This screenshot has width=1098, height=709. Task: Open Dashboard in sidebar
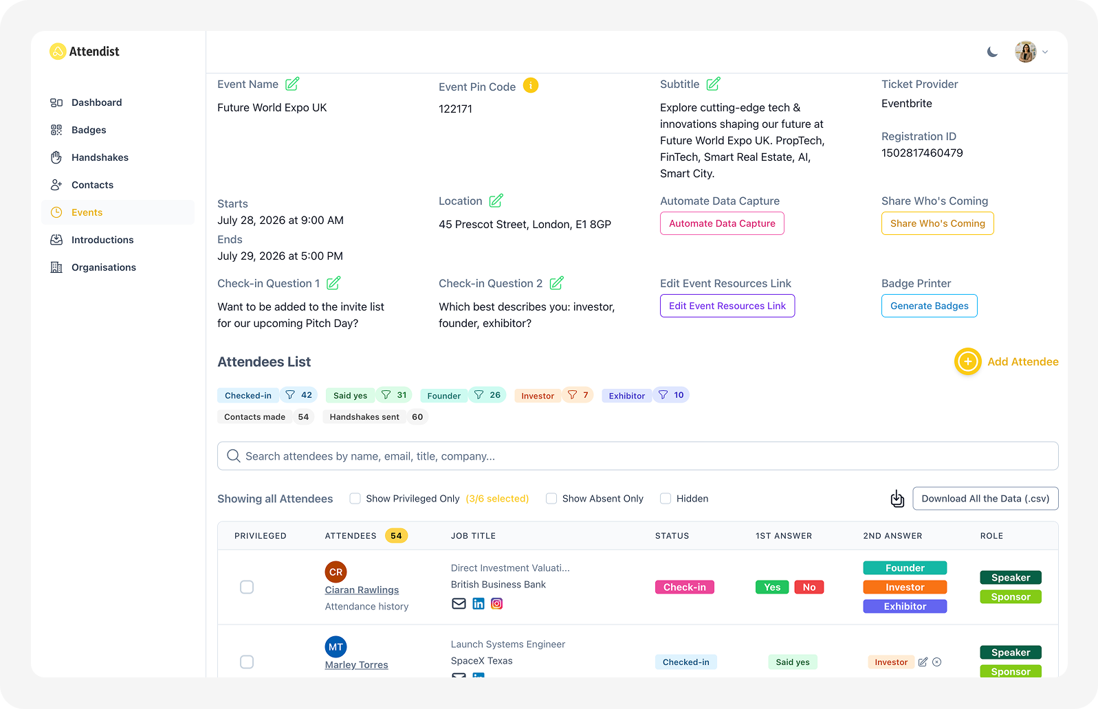pos(118,102)
